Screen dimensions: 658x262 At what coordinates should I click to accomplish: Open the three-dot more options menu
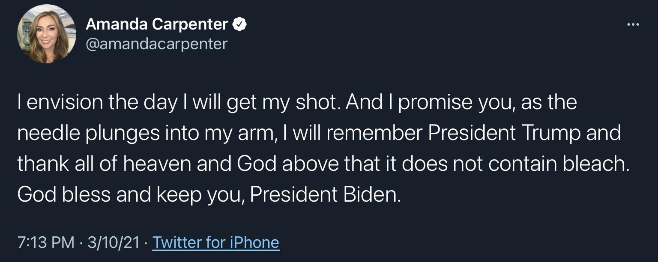(x=633, y=24)
